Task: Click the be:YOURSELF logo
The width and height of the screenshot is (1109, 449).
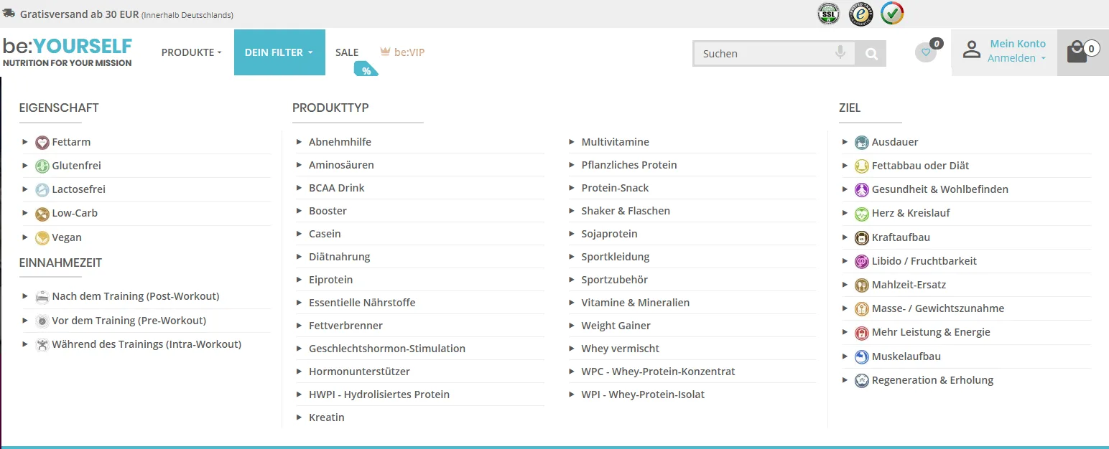Action: [x=68, y=52]
